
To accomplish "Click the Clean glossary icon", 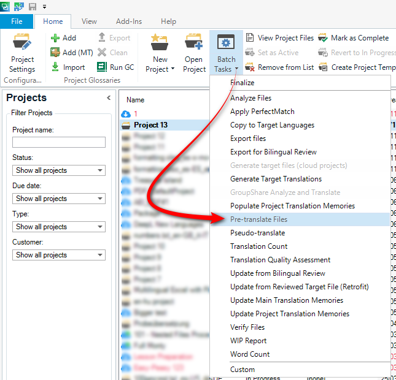I will click(102, 53).
